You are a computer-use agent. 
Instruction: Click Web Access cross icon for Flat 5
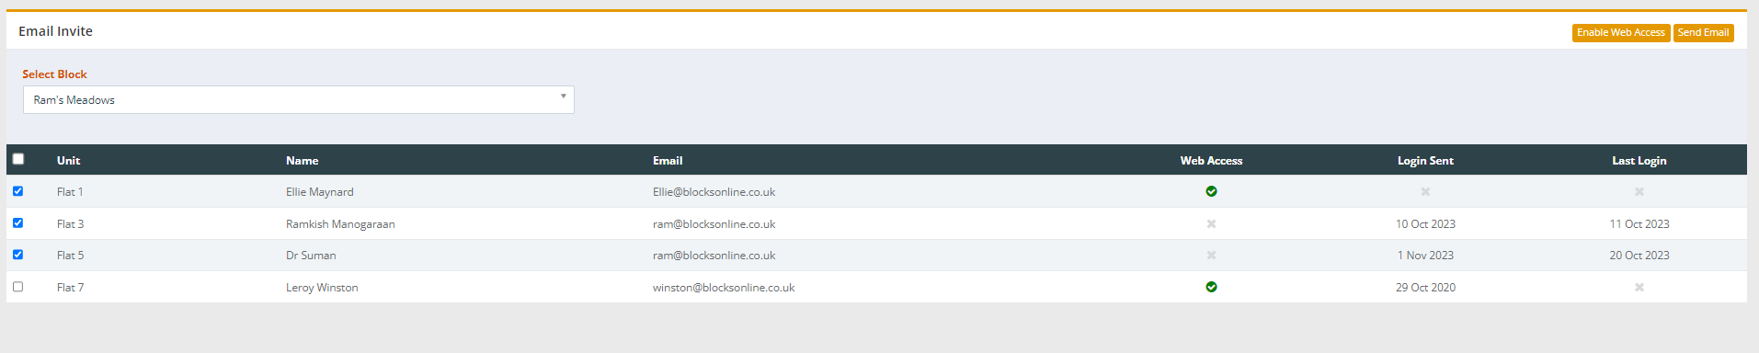[1211, 256]
